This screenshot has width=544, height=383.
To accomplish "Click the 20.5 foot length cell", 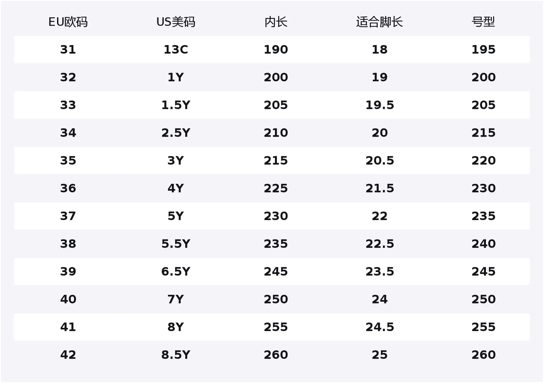I will [380, 160].
